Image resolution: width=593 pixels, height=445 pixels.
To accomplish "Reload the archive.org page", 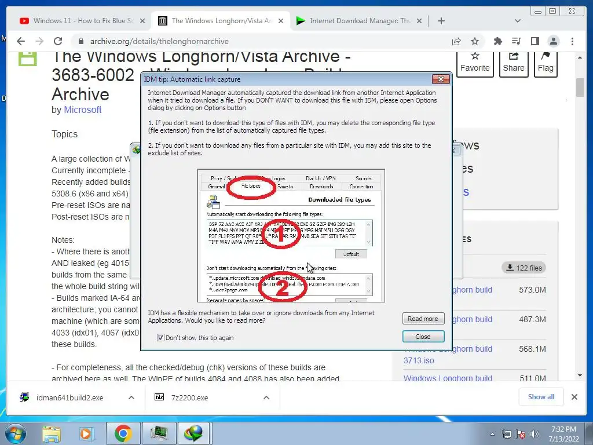I will (x=58, y=41).
